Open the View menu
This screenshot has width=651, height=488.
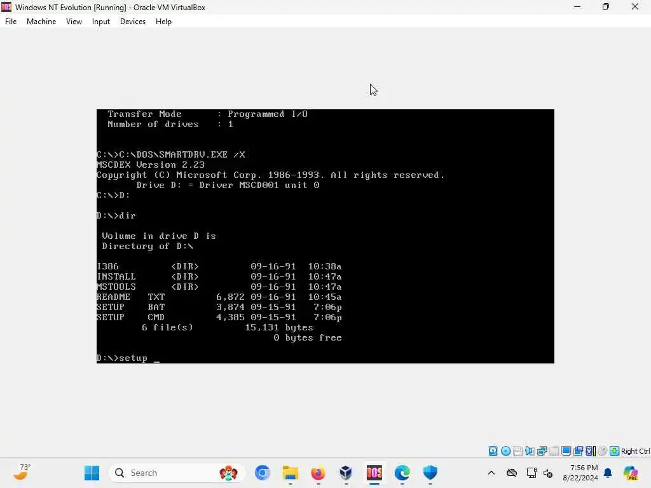pos(74,22)
